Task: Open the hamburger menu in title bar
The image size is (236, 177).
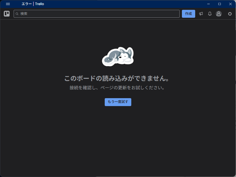Action: (x=8, y=4)
